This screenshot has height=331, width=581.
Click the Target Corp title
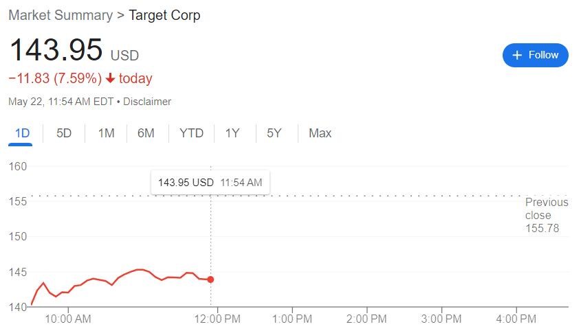tap(165, 15)
